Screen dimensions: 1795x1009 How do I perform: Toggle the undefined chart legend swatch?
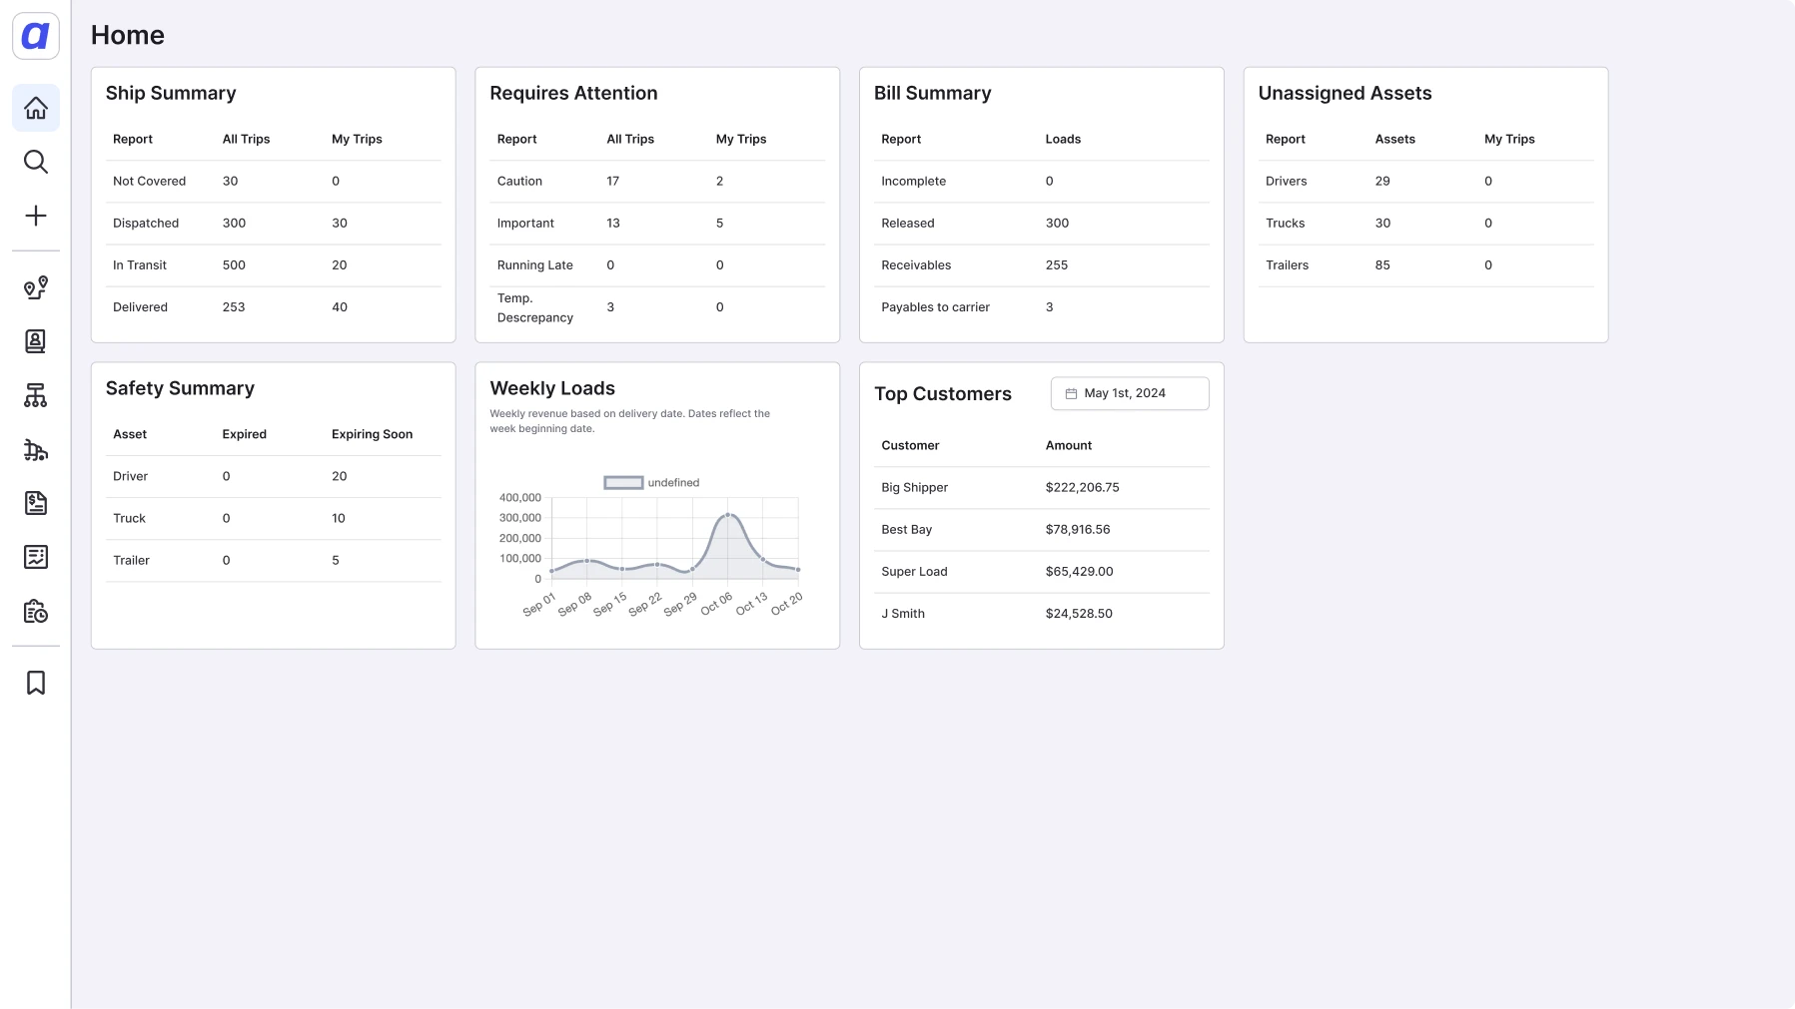(623, 483)
